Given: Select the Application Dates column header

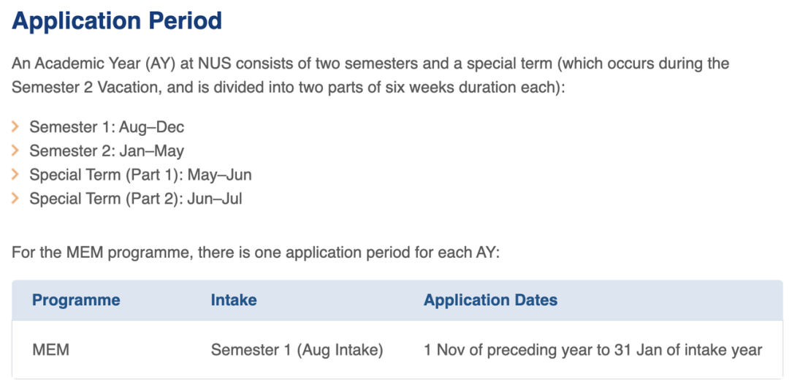Looking at the screenshot, I should 490,300.
